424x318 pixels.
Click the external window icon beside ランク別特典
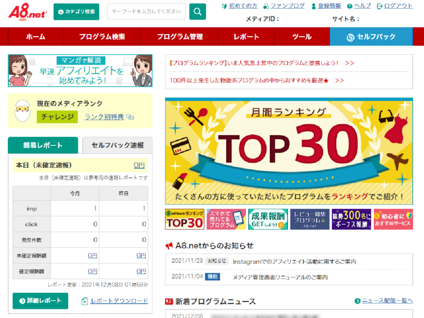130,117
